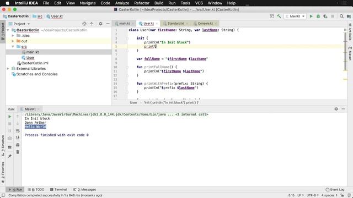Toggle the Run tool window button
Screen dimensions: 353x198
pyautogui.click(x=15, y=189)
